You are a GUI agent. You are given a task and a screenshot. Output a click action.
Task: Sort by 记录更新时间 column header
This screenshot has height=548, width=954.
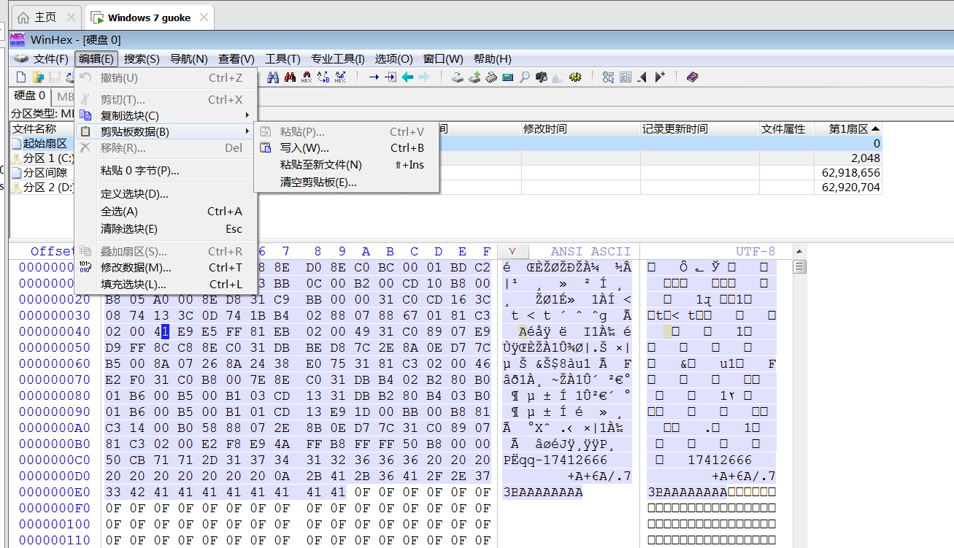[700, 129]
